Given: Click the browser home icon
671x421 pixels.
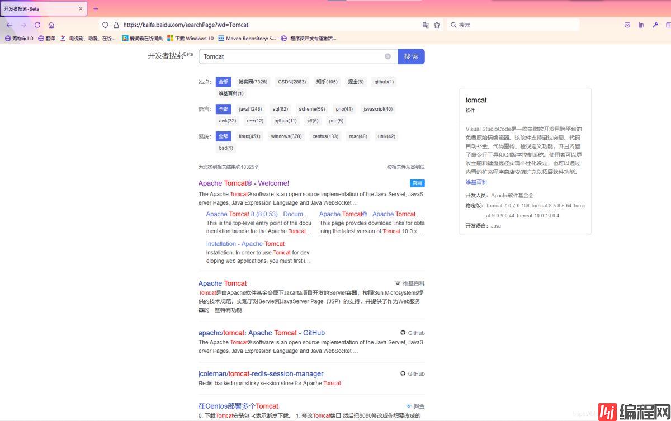Looking at the screenshot, I should [51, 25].
